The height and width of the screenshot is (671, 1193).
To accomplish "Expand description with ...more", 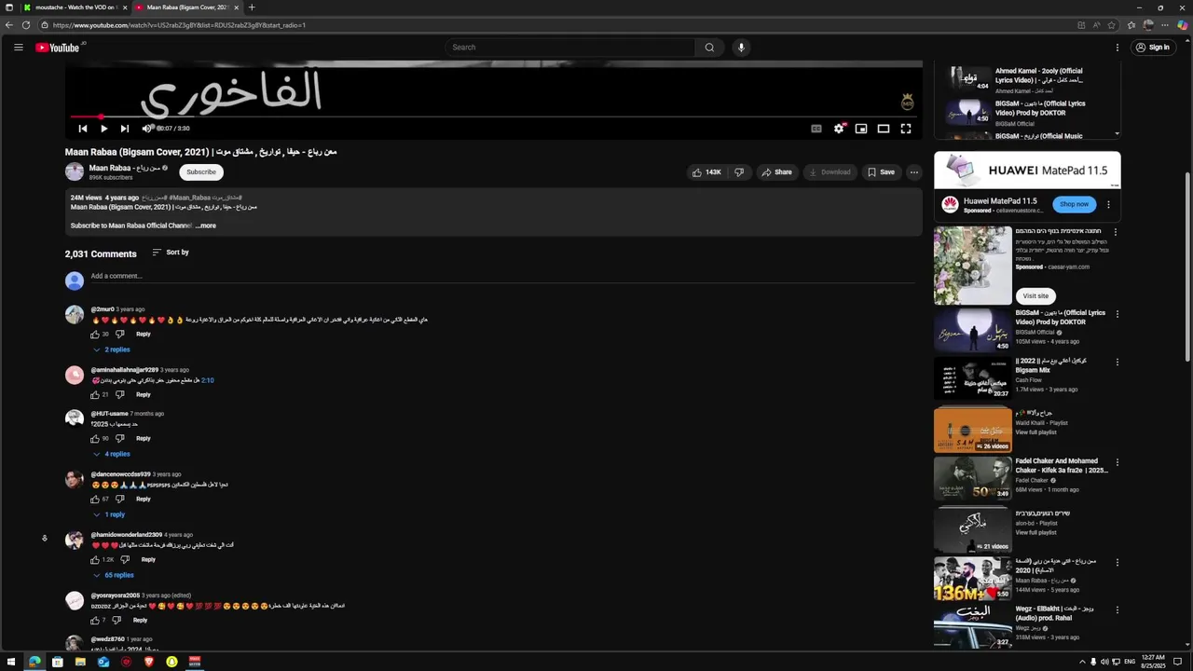I will click(x=206, y=226).
